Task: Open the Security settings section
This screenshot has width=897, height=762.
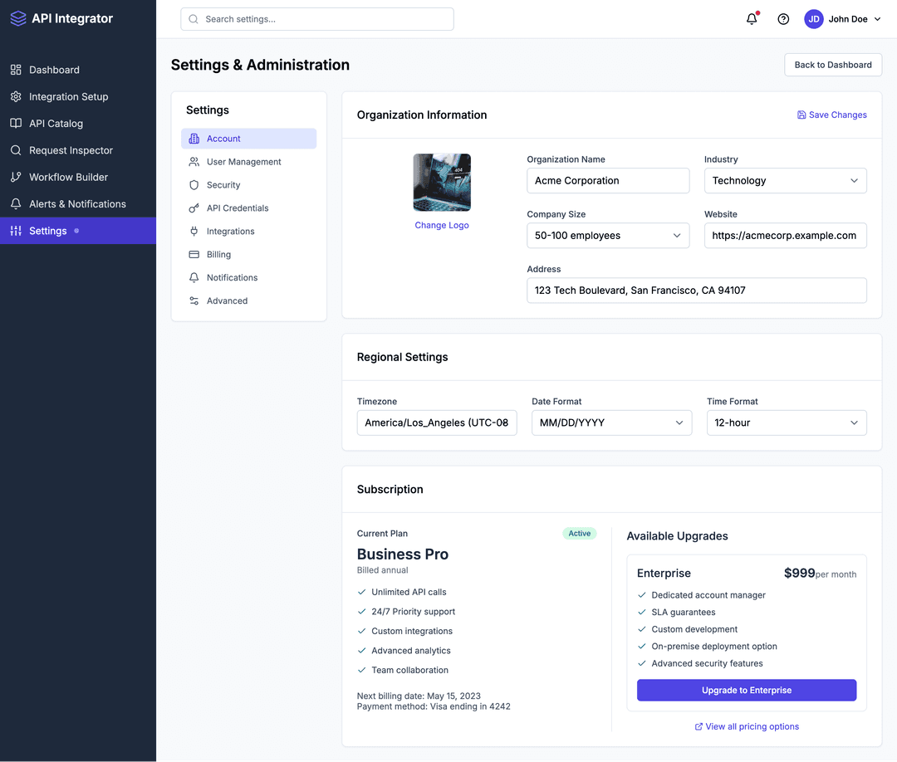Action: 223,184
